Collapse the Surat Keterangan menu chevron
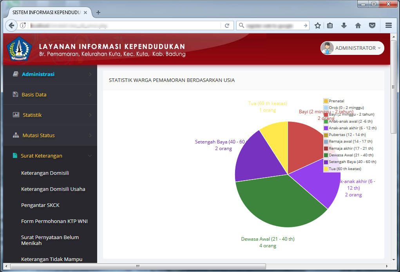 click(90, 156)
